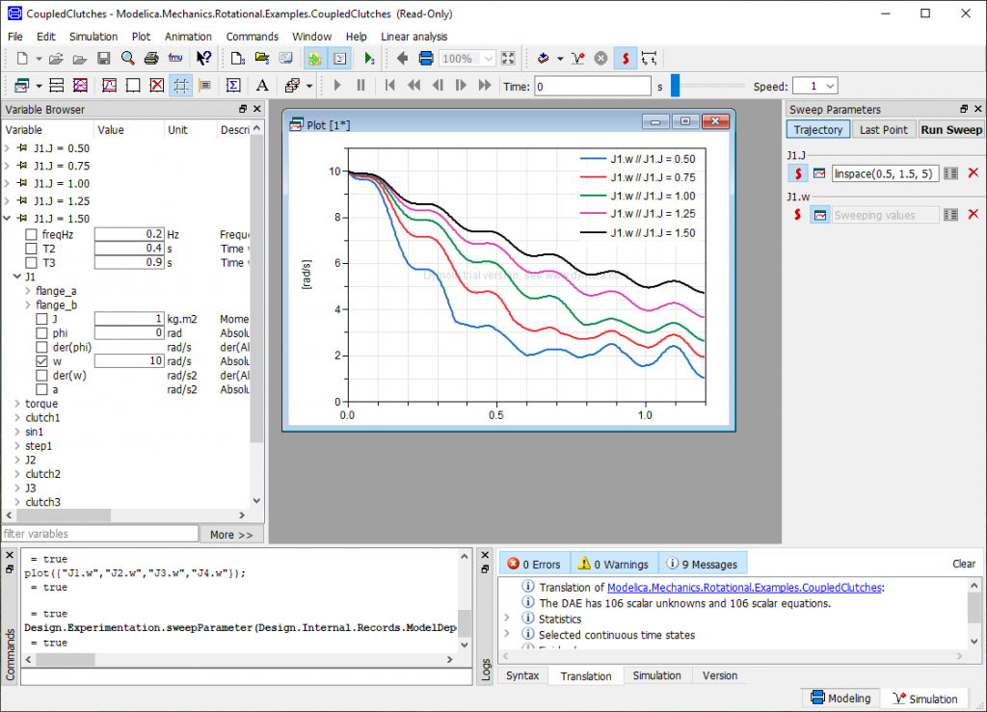Click the animation time slider handle
987x712 pixels.
coord(676,86)
